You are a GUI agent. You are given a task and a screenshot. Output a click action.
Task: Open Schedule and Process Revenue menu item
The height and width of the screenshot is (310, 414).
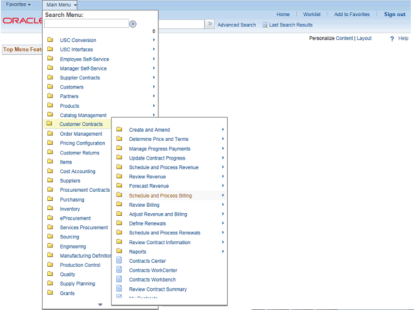click(164, 167)
